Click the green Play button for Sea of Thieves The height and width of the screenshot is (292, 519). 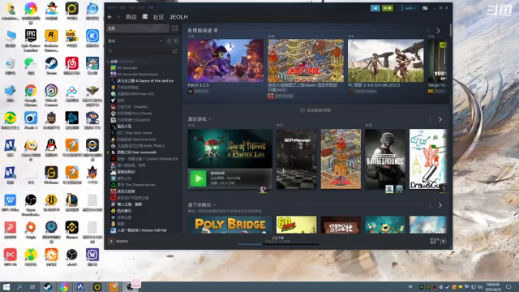pos(198,178)
